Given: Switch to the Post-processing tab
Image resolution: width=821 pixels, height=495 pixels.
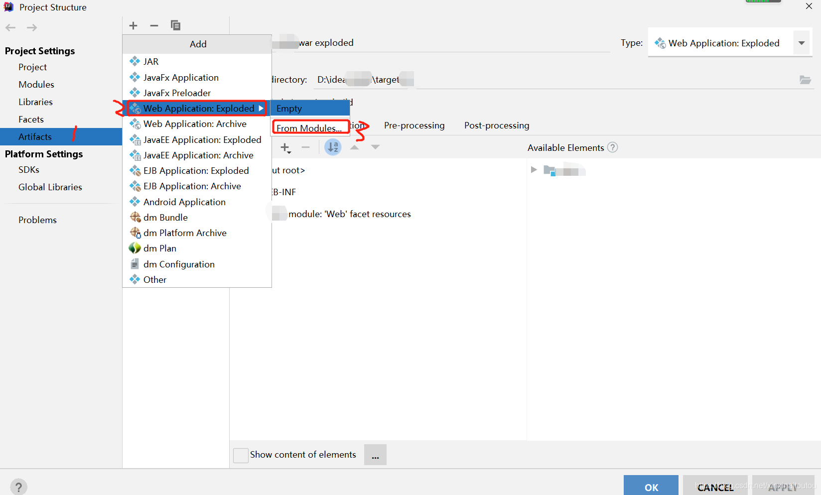Looking at the screenshot, I should [496, 125].
